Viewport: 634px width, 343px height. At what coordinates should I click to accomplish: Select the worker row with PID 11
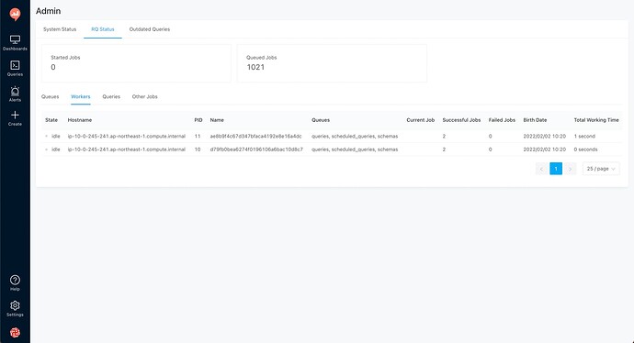332,137
